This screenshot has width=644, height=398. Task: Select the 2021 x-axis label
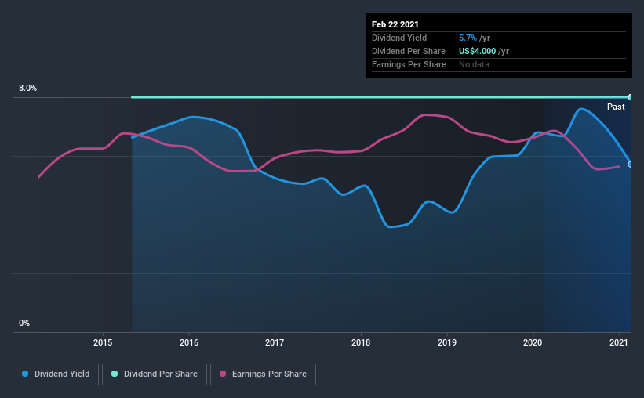(619, 342)
